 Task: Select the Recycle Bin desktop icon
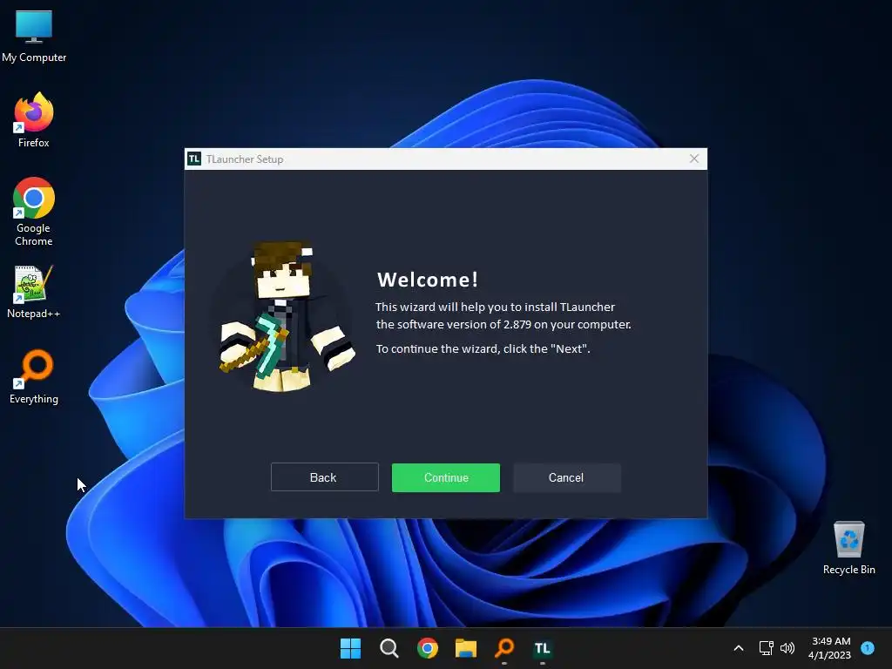pos(848,548)
